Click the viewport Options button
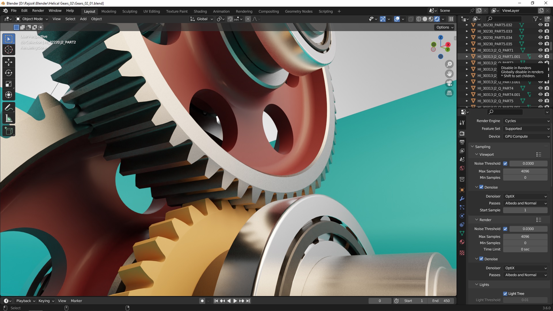This screenshot has height=311, width=553. 445,27
